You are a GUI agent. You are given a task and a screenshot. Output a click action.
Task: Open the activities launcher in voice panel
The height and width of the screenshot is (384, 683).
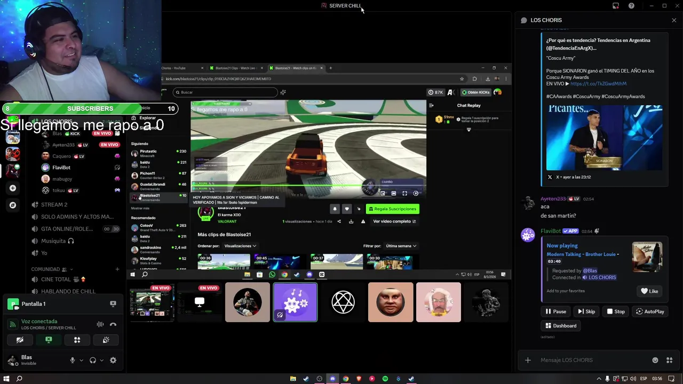pos(77,340)
